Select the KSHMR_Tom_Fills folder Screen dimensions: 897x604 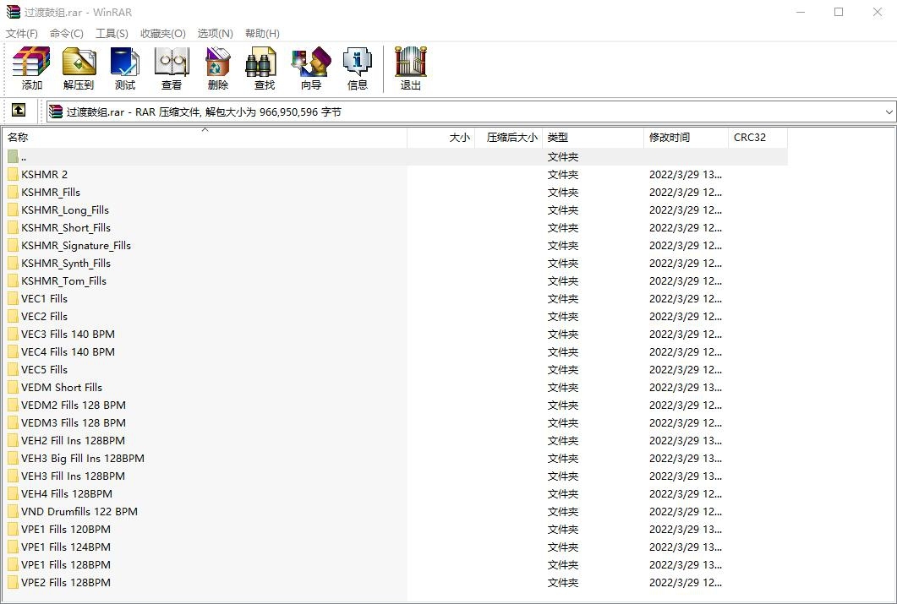click(x=63, y=280)
